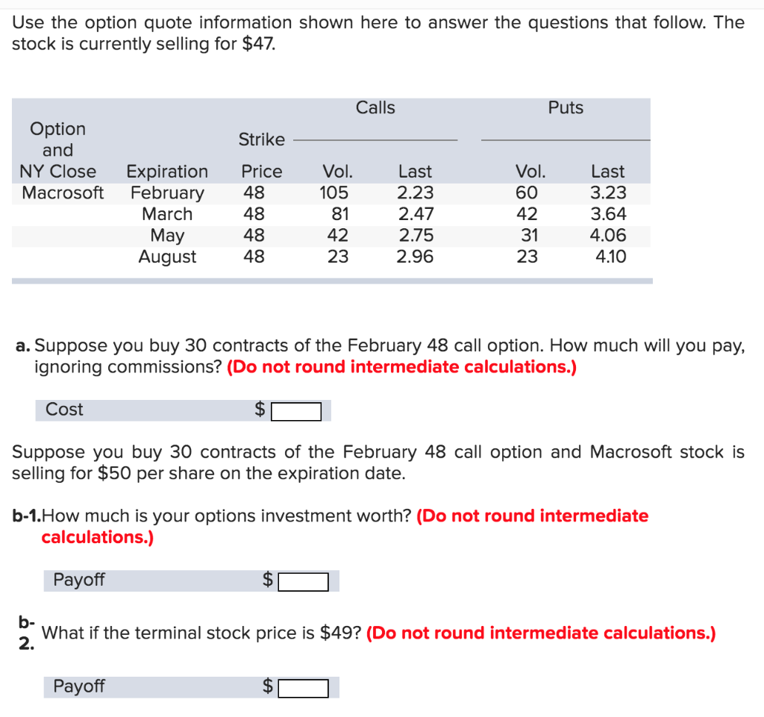Click the Calls column header
The image size is (764, 717).
click(x=375, y=107)
